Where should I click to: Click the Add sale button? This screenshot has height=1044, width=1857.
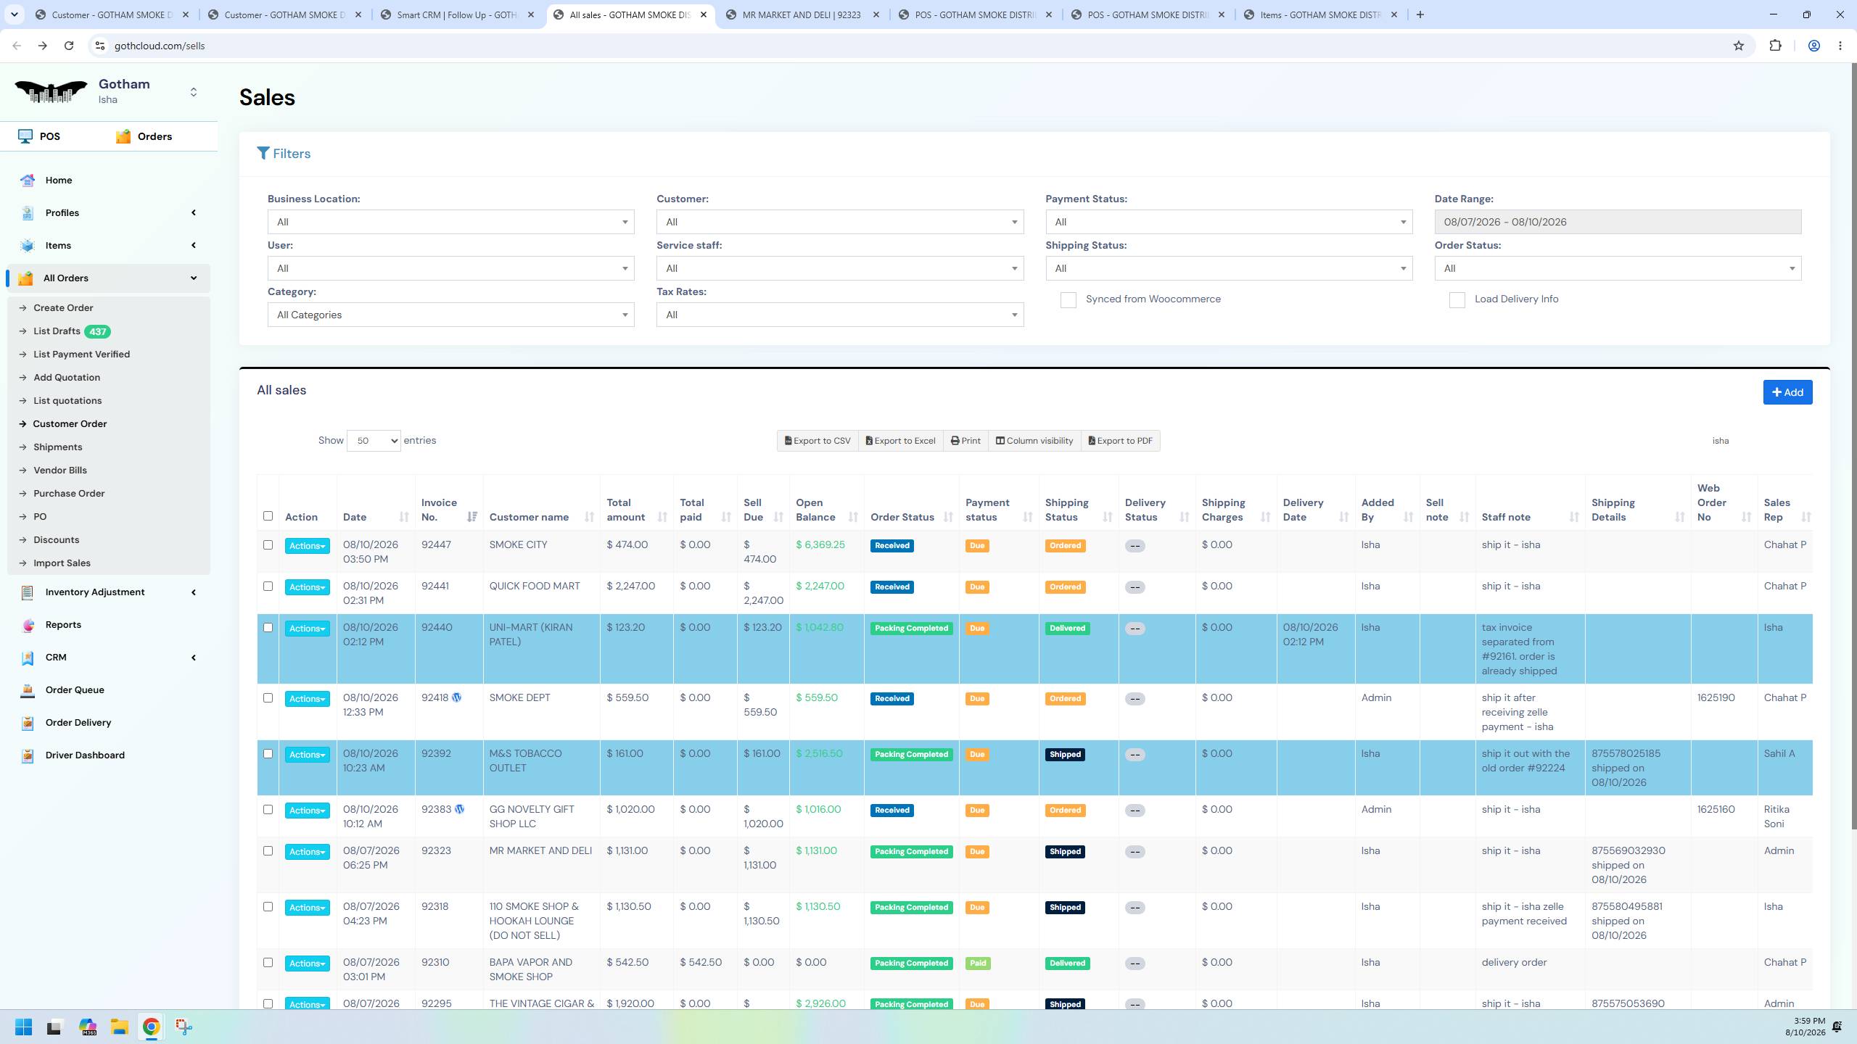(x=1787, y=392)
